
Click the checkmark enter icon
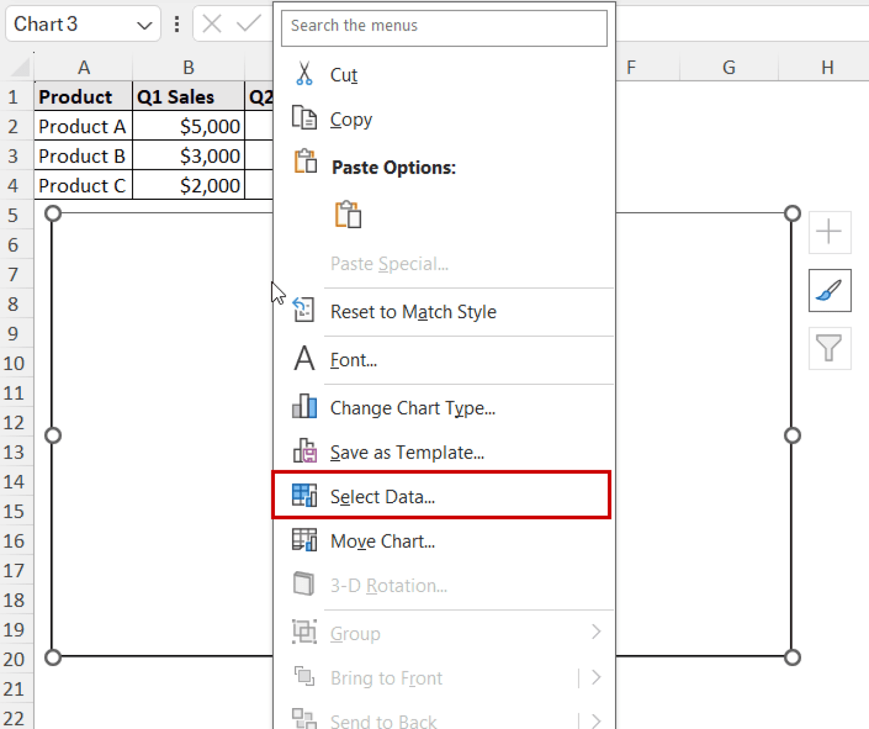[248, 24]
